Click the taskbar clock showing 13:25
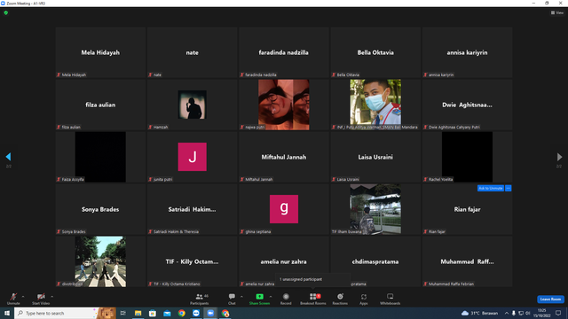The width and height of the screenshot is (568, 319). (541, 313)
